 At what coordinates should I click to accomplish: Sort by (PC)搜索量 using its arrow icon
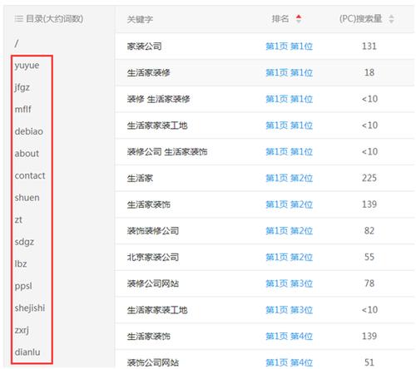coord(391,19)
